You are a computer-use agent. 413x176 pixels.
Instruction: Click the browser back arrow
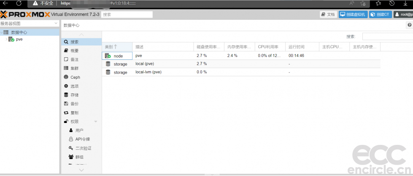pyautogui.click(x=5, y=3)
